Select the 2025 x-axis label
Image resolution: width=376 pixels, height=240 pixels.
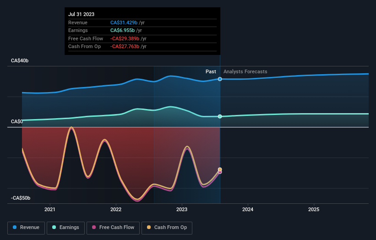pyautogui.click(x=314, y=209)
